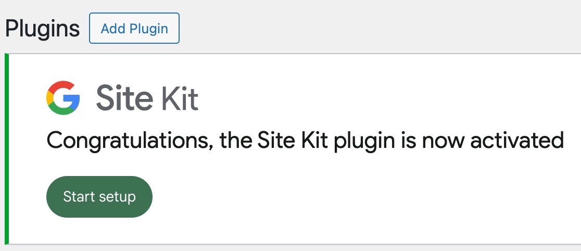Select the word "Site" in the logo

pyautogui.click(x=124, y=98)
